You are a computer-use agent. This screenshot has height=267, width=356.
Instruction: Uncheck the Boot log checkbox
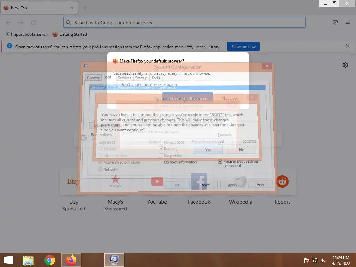click(161, 149)
